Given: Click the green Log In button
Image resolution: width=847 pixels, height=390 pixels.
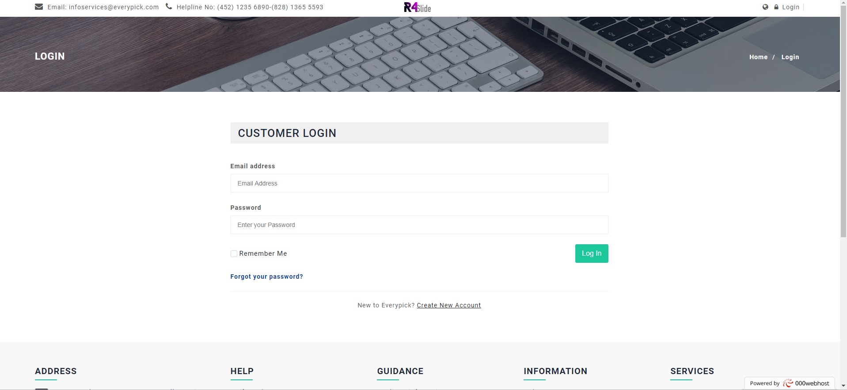Looking at the screenshot, I should 592,254.
